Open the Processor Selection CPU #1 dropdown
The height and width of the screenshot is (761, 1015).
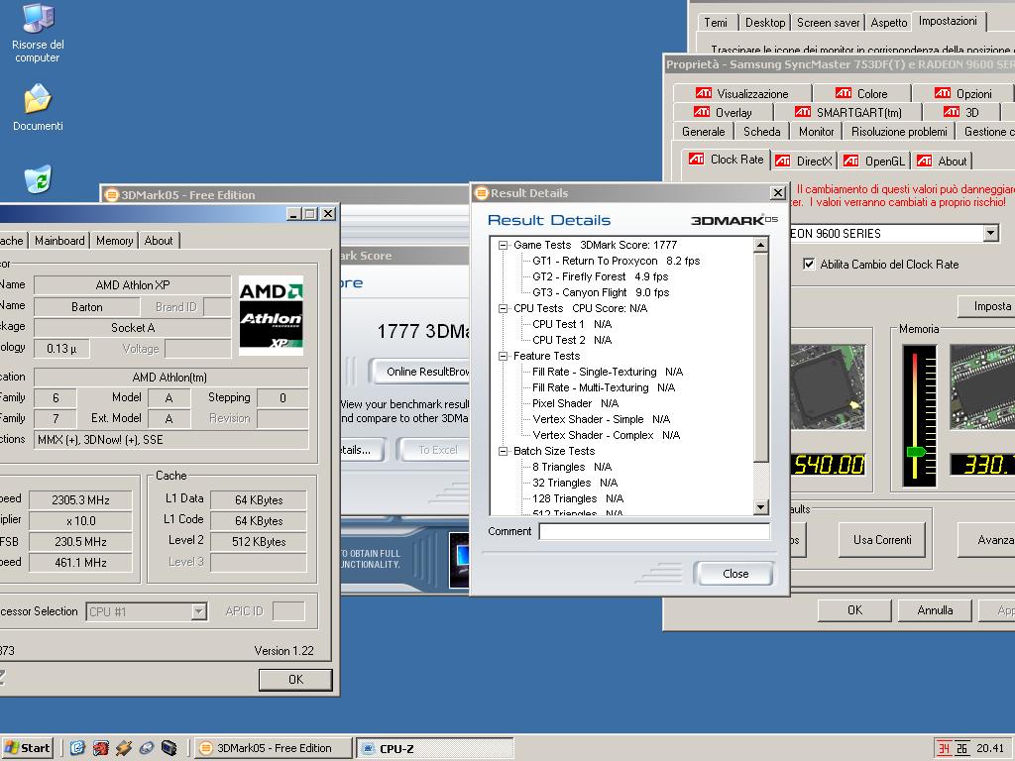(199, 611)
